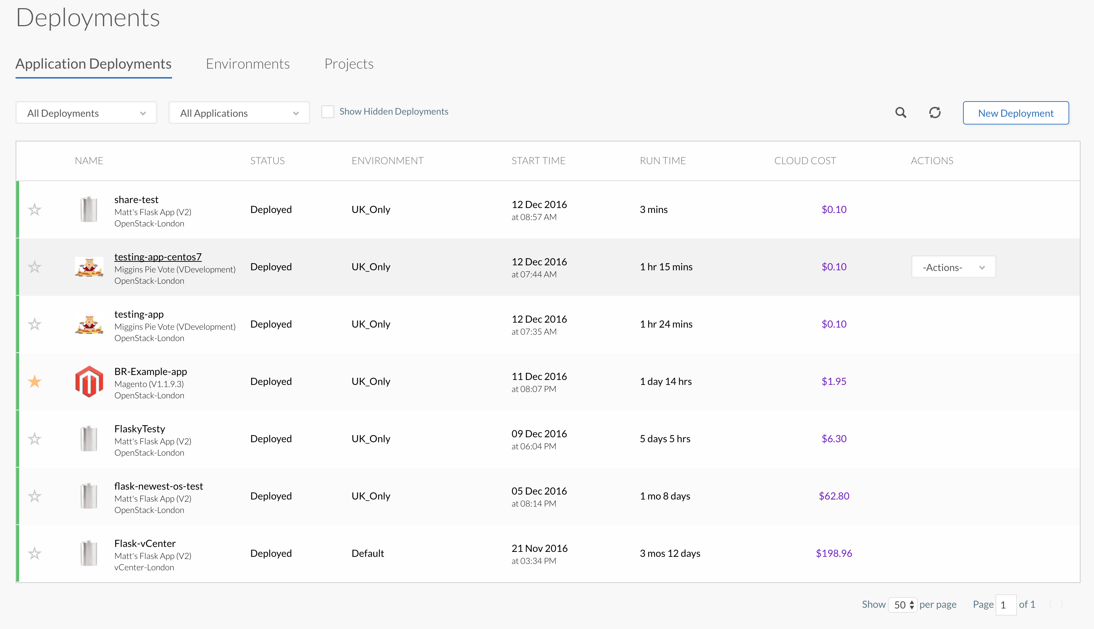This screenshot has width=1094, height=629.
Task: Click the next page arrow
Action: pyautogui.click(x=1061, y=604)
